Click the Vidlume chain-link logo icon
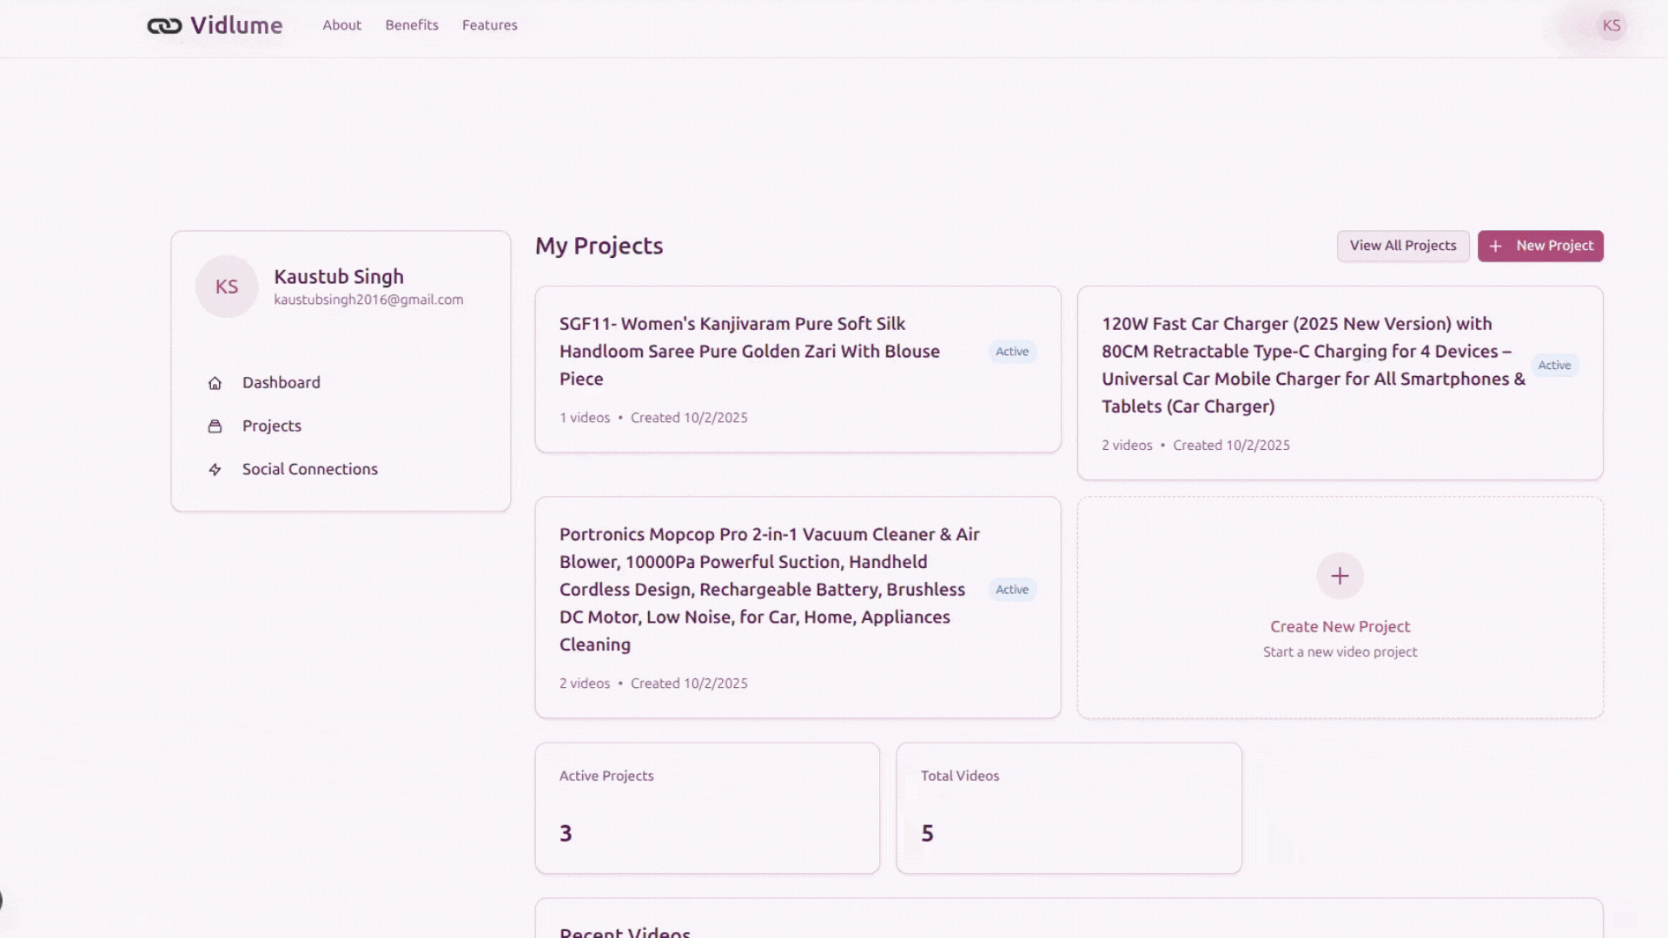 tap(164, 26)
